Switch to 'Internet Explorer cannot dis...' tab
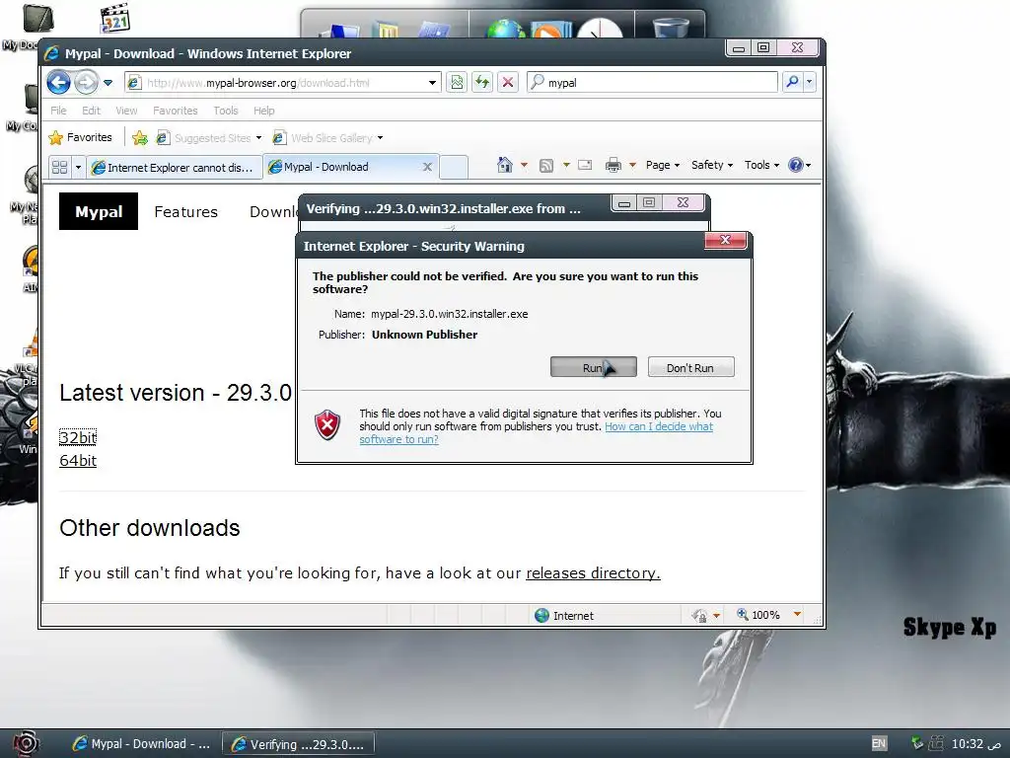The width and height of the screenshot is (1010, 758). coord(174,167)
